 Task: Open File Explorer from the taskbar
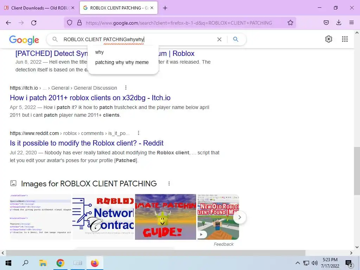(x=43, y=263)
